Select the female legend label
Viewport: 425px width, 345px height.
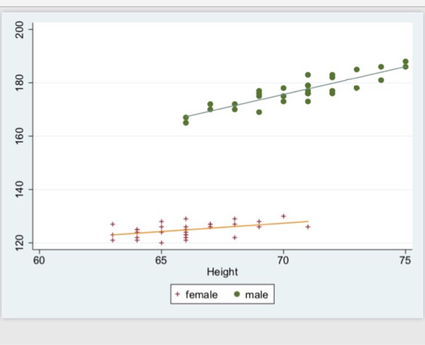pyautogui.click(x=202, y=295)
